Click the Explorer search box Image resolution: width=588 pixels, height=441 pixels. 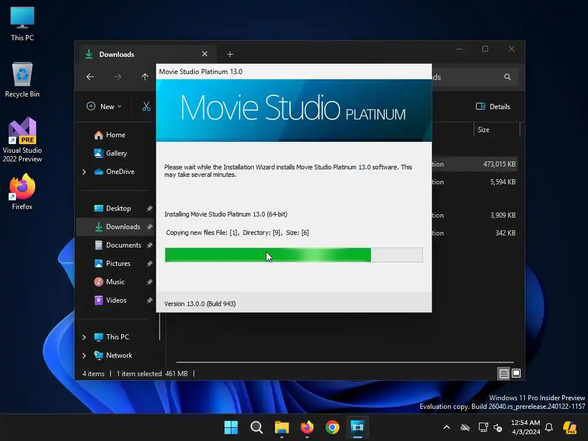point(475,77)
